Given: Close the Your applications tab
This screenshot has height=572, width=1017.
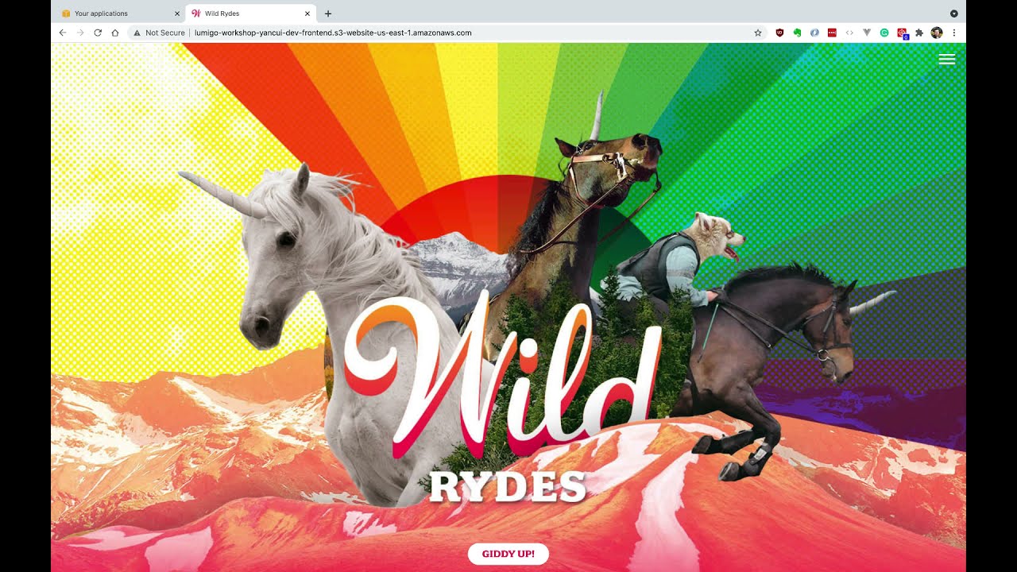Looking at the screenshot, I should click(176, 14).
